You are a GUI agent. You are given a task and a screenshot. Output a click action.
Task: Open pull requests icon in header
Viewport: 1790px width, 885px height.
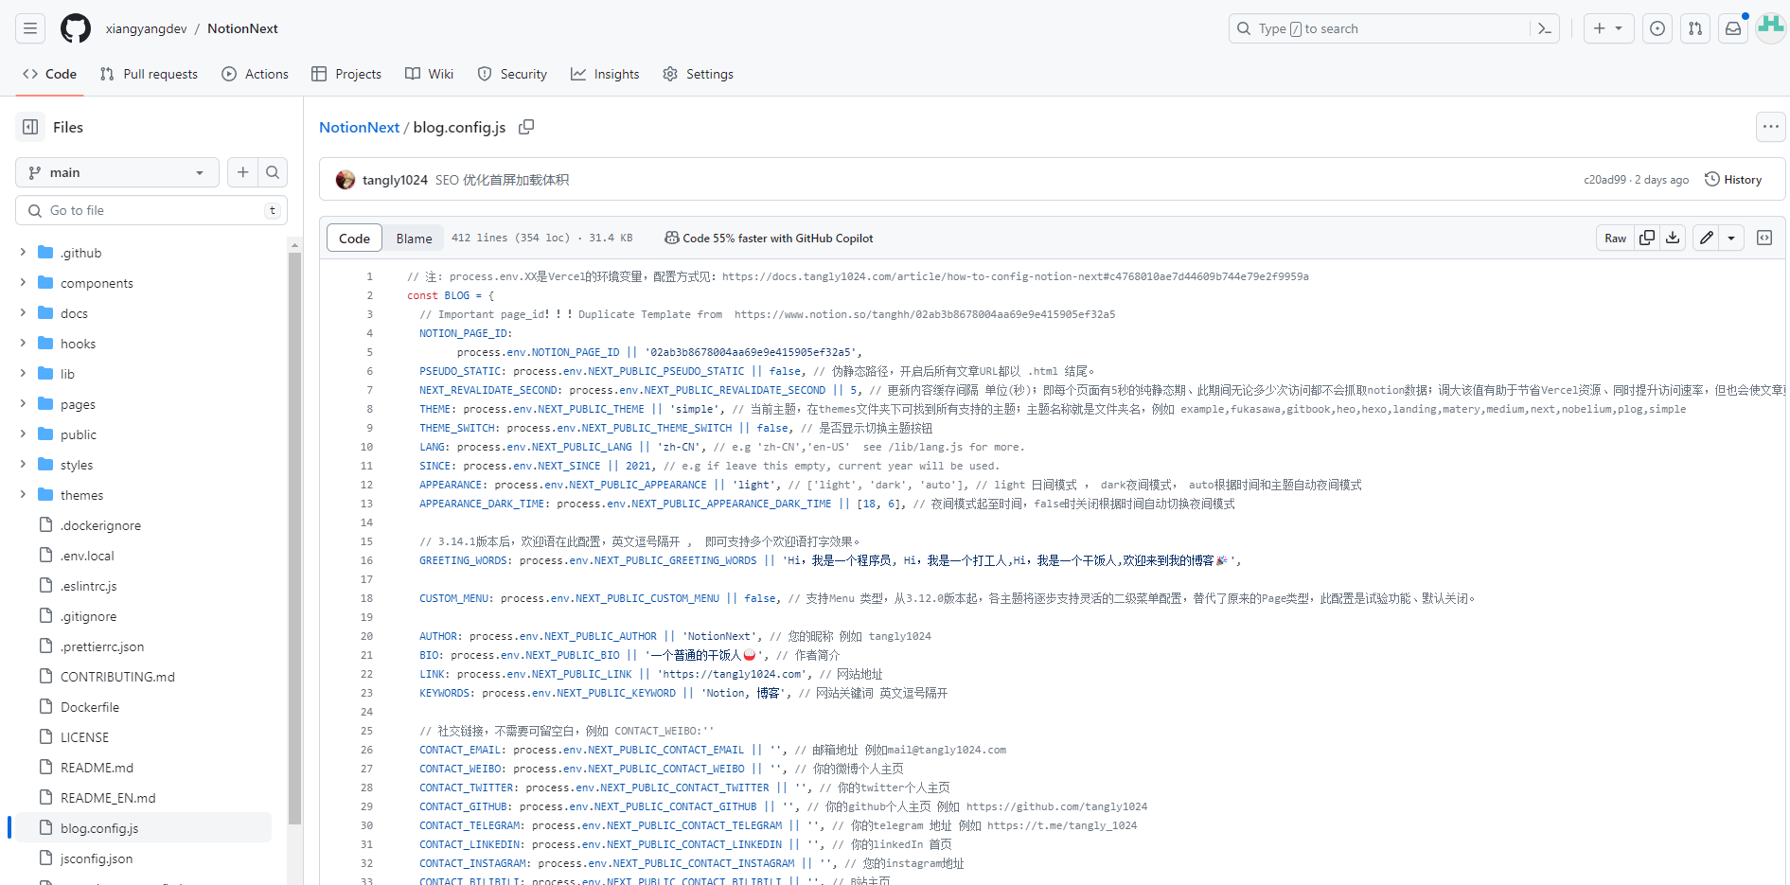[1695, 28]
